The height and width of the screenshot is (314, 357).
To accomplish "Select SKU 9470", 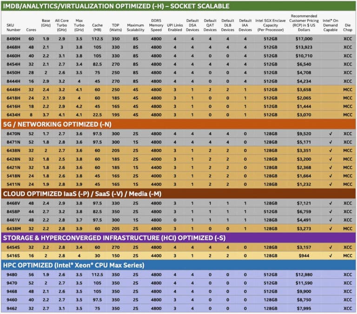I will [x=12, y=283].
